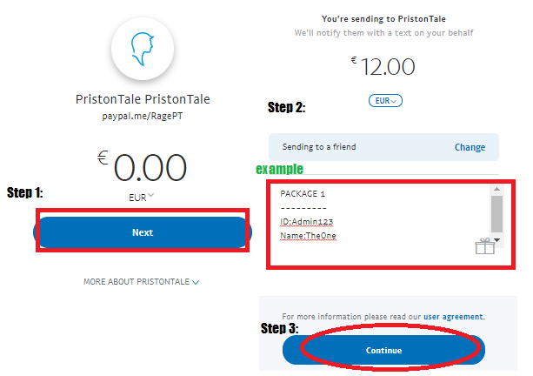The height and width of the screenshot is (376, 533).
Task: Click the ID:Admin123 line in note
Action: click(x=306, y=222)
